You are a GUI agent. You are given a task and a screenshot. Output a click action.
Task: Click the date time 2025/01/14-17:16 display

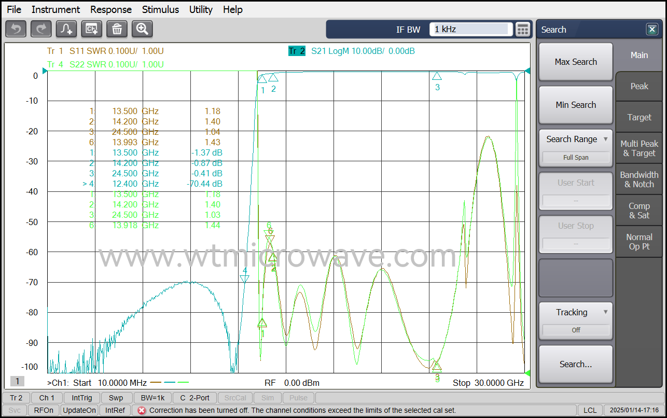tap(634, 410)
